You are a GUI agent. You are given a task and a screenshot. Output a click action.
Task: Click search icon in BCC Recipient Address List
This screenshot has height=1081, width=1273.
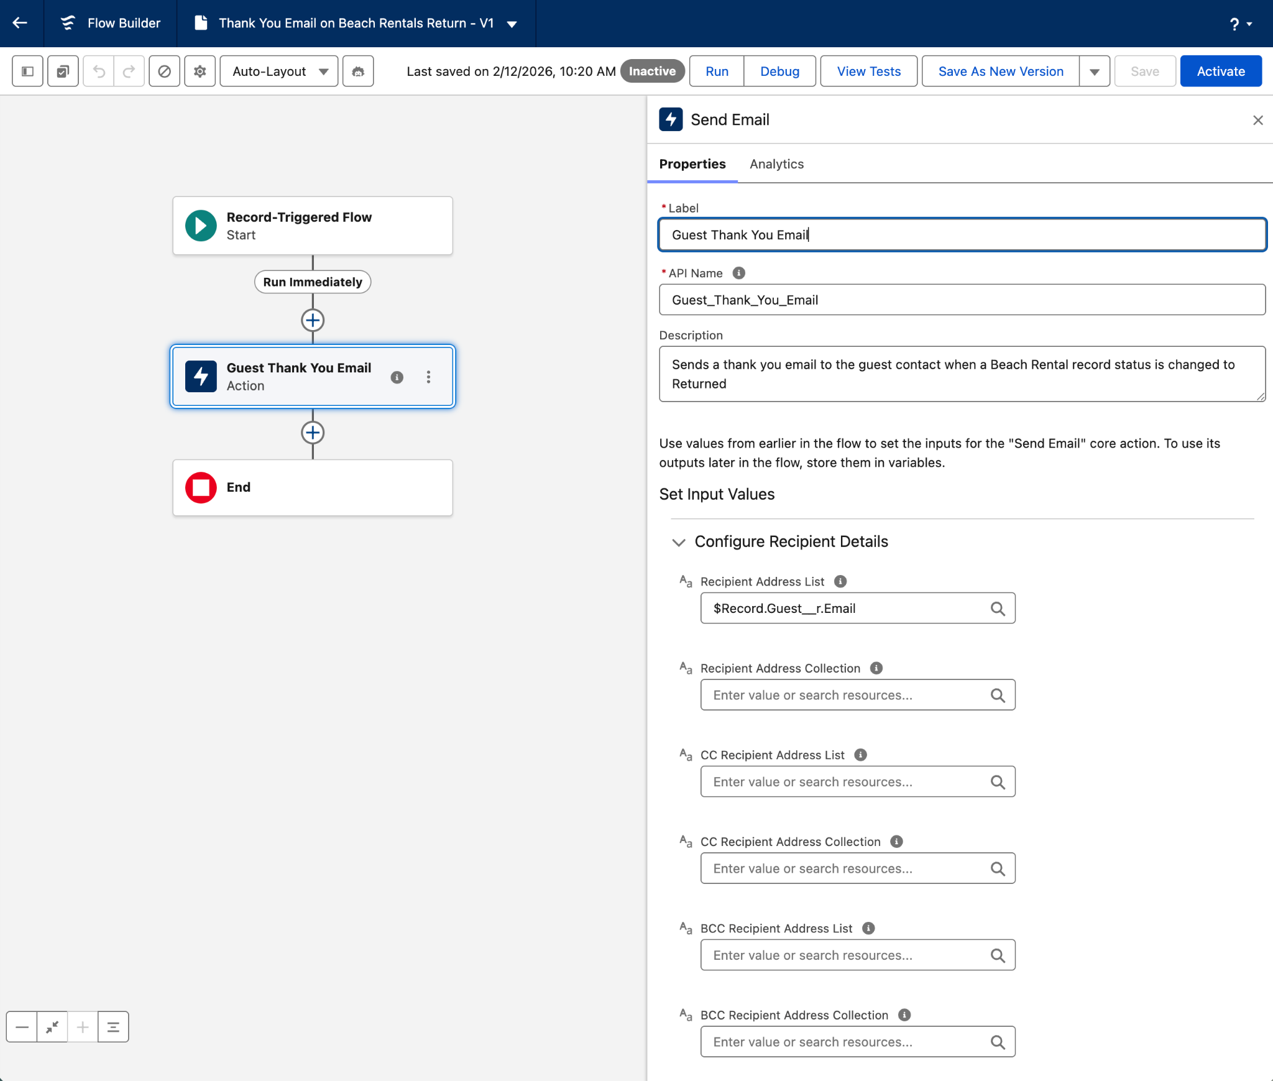pyautogui.click(x=998, y=955)
